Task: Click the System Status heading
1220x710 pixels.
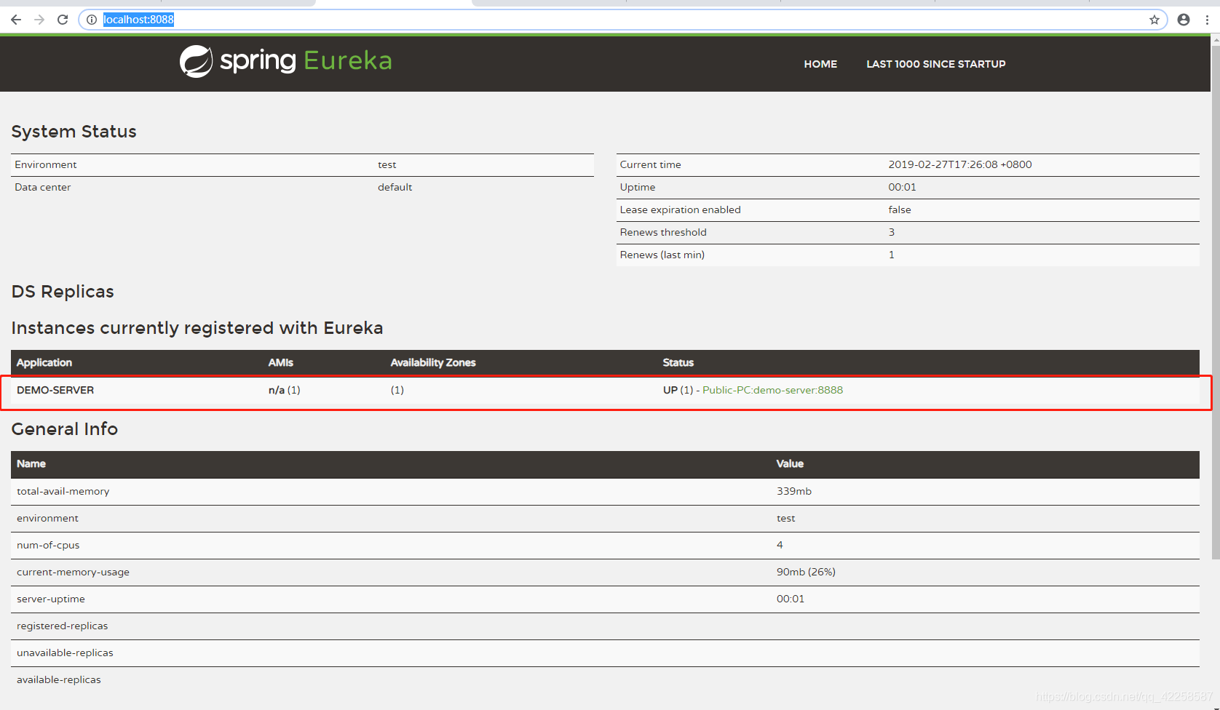Action: click(x=74, y=132)
